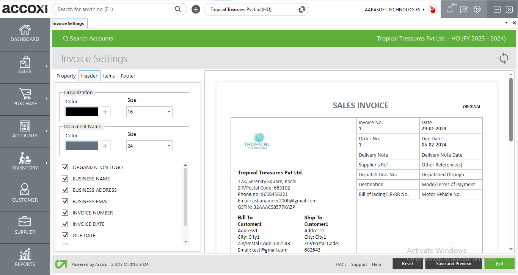The height and width of the screenshot is (275, 518).
Task: Toggle the Business Email checkbox
Action: 65,201
